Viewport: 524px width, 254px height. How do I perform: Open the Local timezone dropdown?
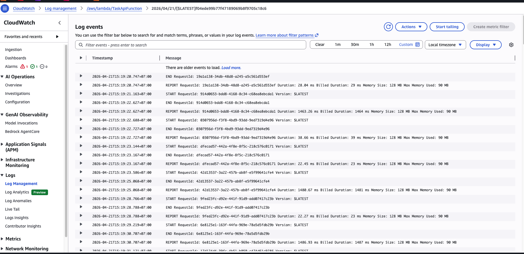(x=445, y=44)
